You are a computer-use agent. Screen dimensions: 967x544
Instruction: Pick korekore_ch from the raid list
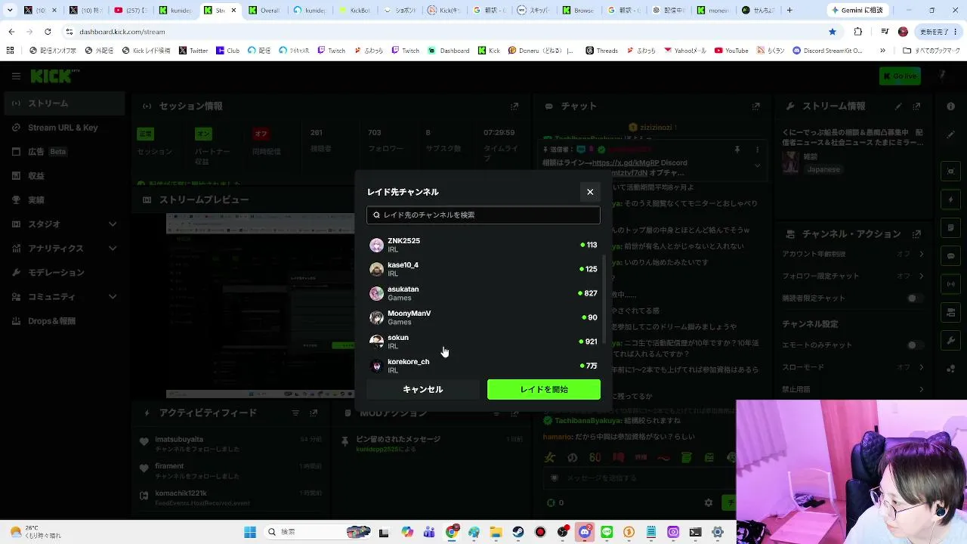click(x=483, y=366)
